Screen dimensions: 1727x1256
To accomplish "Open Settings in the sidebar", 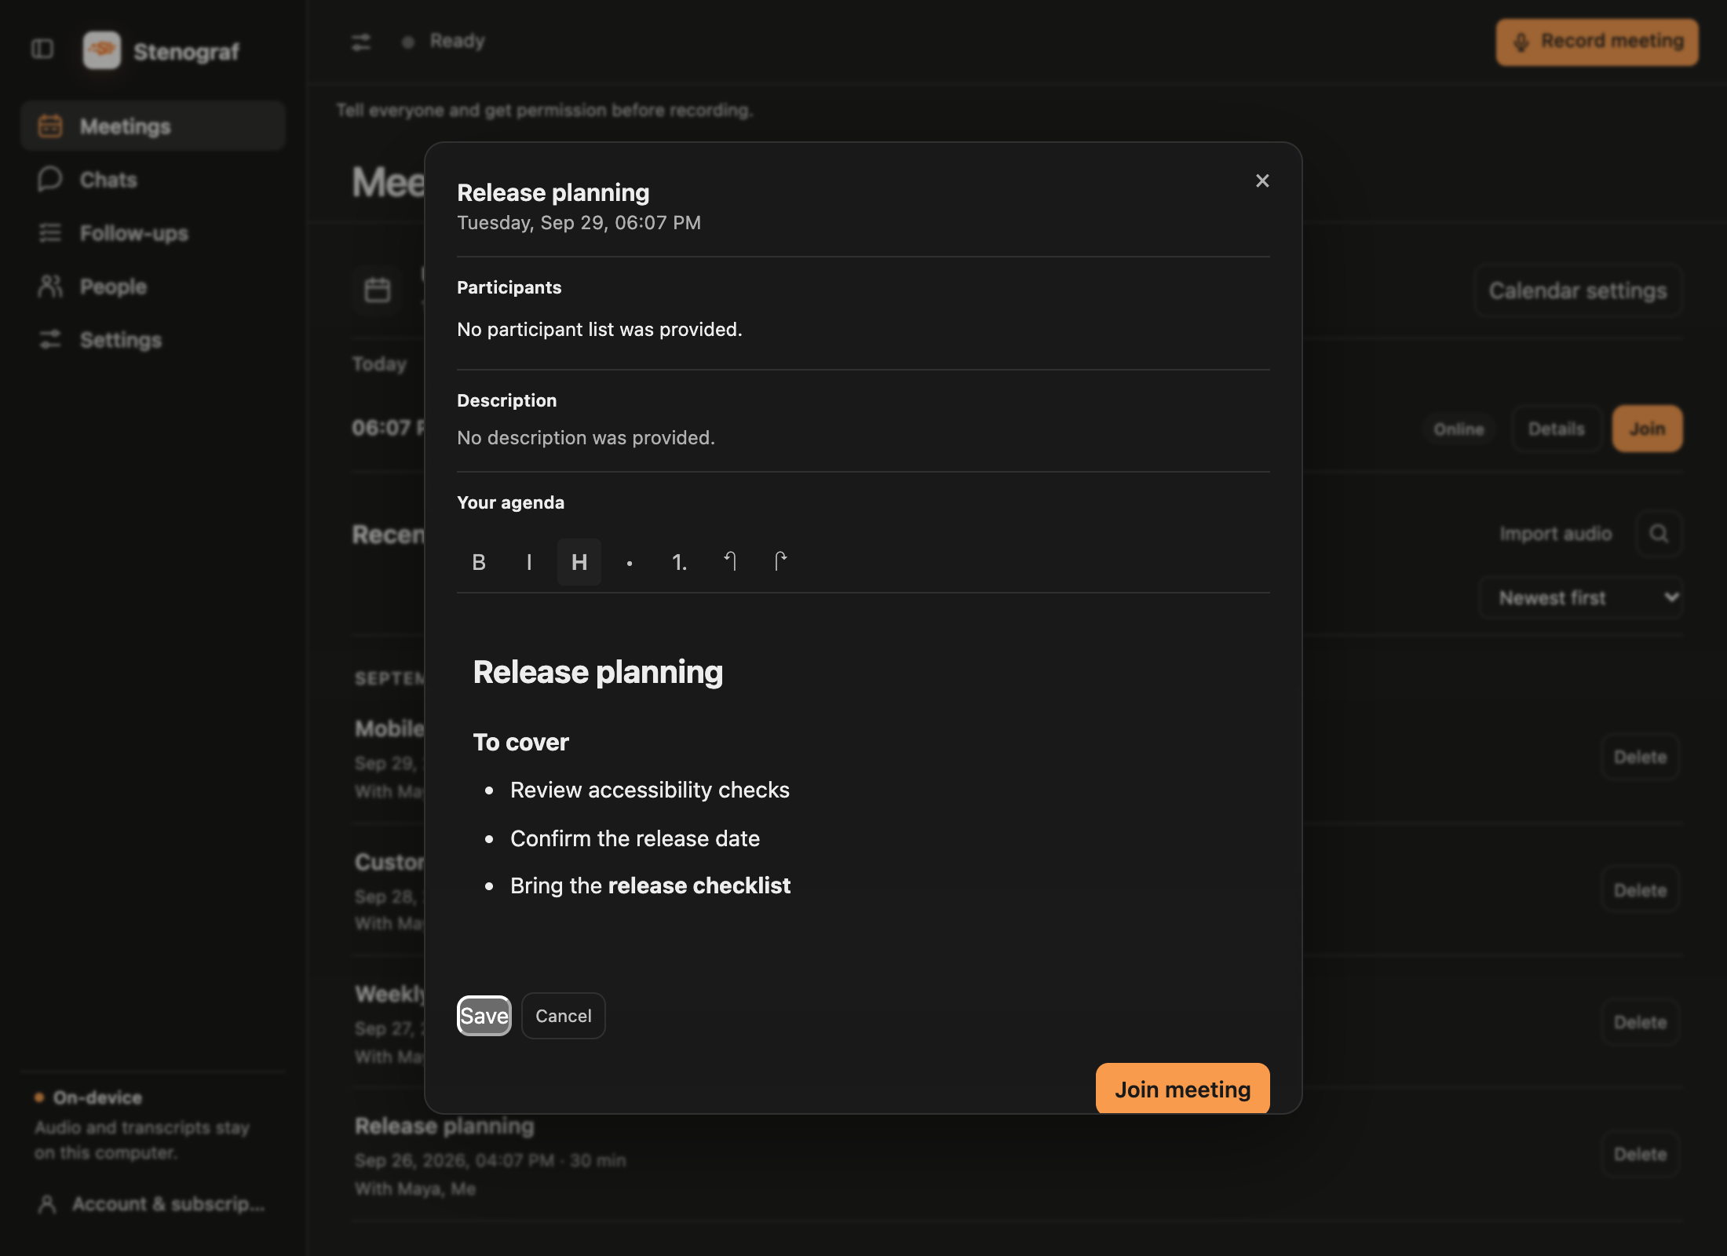I will [x=153, y=340].
